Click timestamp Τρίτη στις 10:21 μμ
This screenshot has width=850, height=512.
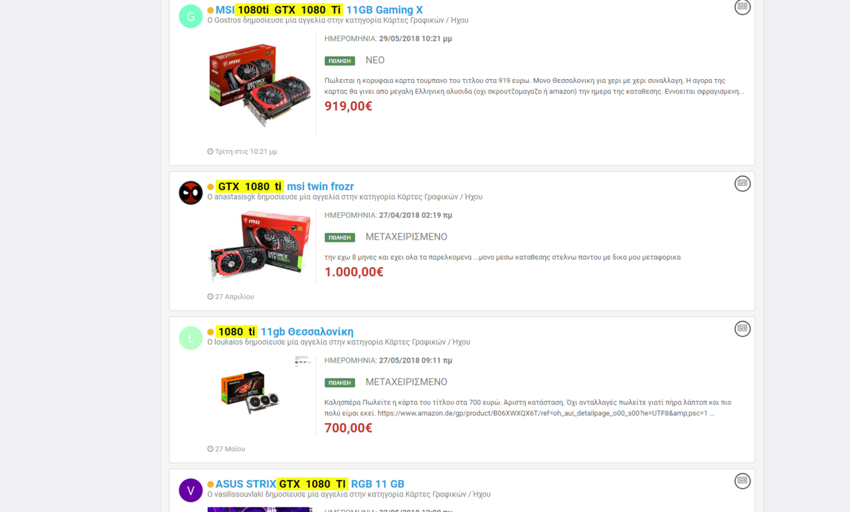pos(242,151)
